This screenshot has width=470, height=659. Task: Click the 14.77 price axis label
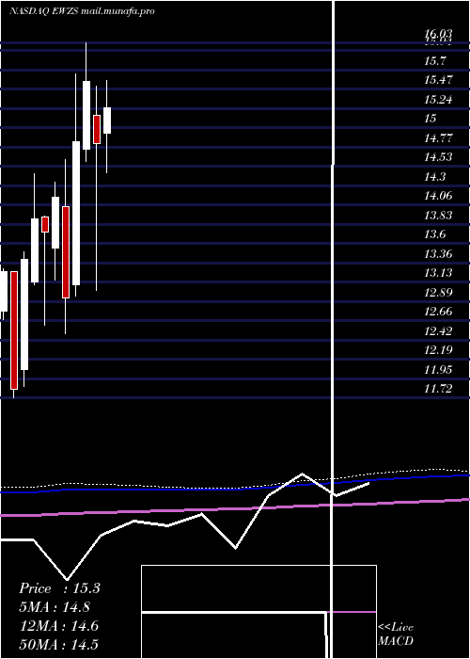click(439, 138)
